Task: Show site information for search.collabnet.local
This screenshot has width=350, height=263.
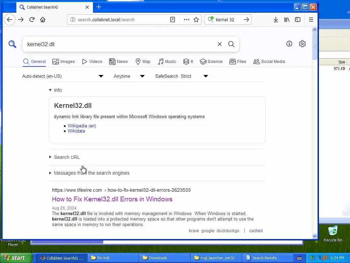Action: coord(73,20)
